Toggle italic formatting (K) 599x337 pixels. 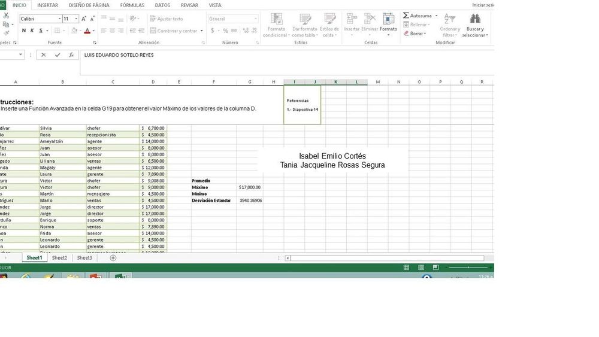[x=32, y=31]
